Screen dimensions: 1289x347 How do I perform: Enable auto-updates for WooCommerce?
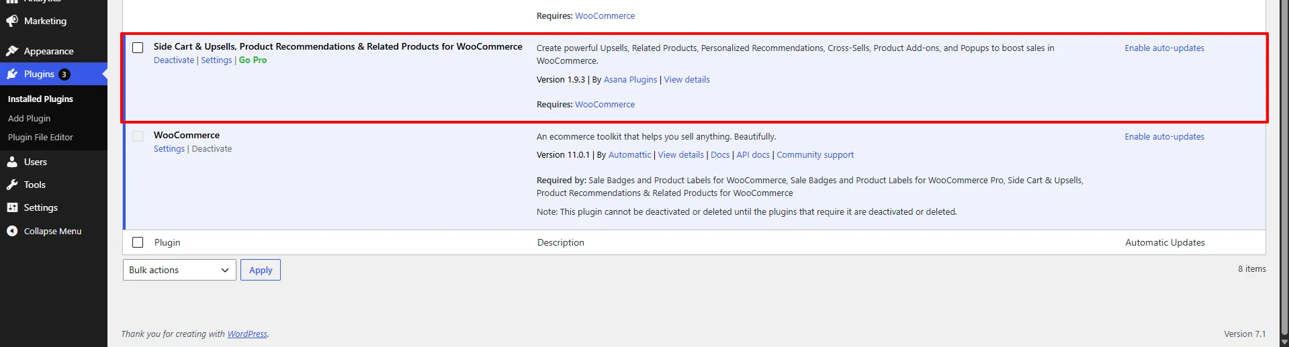(x=1164, y=137)
